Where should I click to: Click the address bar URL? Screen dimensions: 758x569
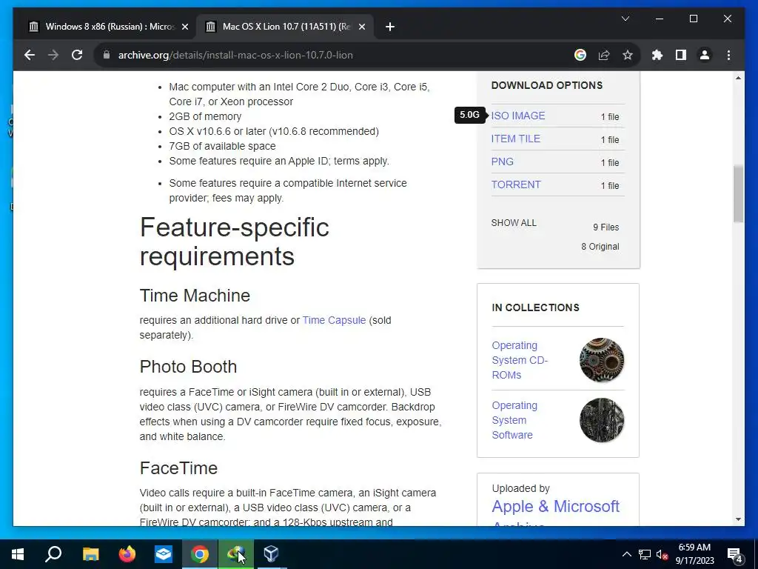(235, 55)
